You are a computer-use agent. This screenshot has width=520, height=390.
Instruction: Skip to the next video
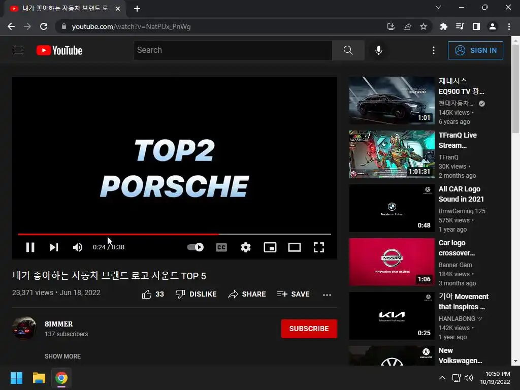pyautogui.click(x=54, y=247)
